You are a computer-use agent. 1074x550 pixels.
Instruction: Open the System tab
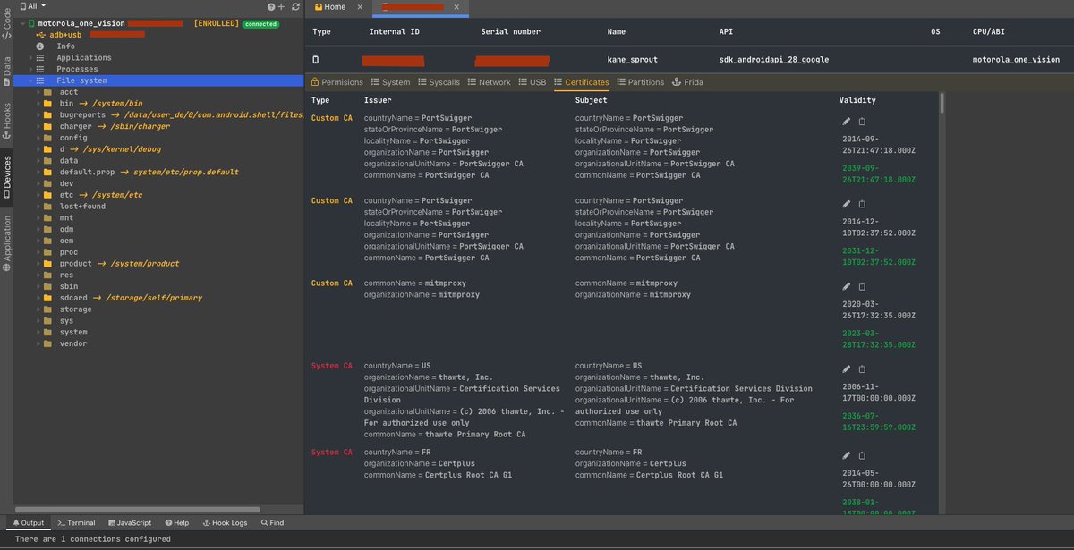pos(390,82)
